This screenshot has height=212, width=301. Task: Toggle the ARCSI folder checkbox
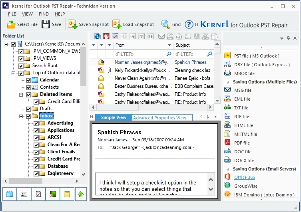36,138
